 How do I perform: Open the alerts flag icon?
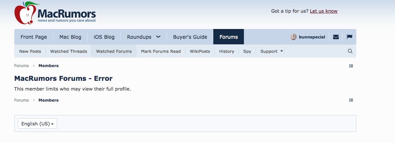[349, 37]
